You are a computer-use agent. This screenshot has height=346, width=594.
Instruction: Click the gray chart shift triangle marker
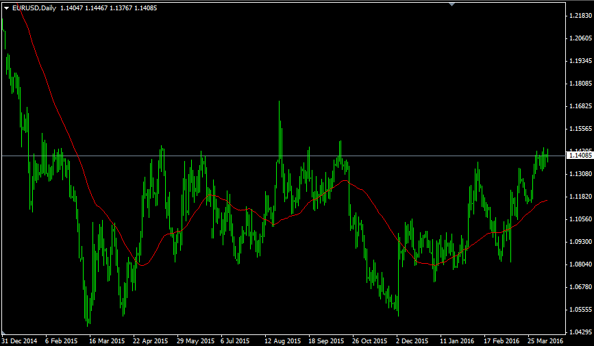point(451,4)
